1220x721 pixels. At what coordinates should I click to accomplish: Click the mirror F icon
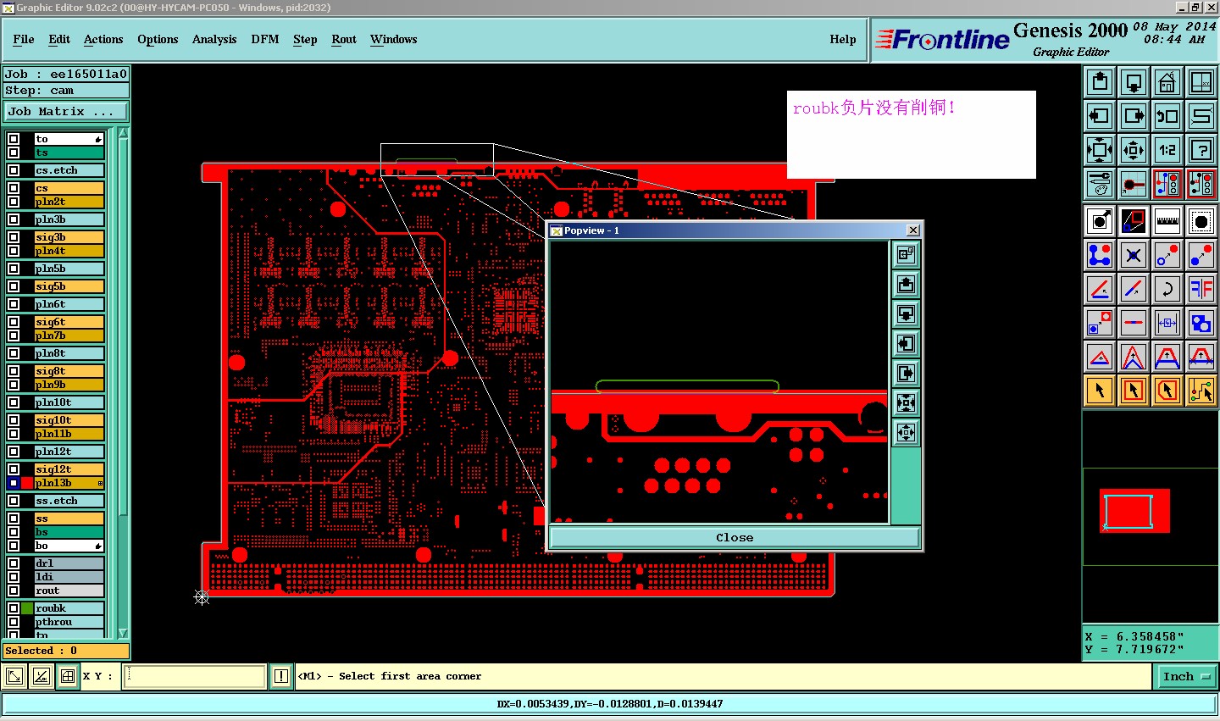click(1201, 289)
